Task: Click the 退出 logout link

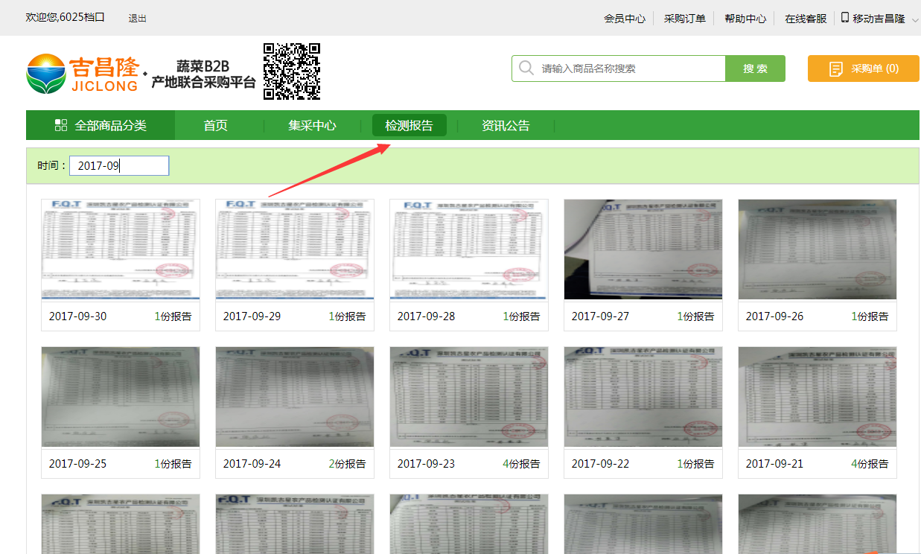Action: [x=138, y=19]
